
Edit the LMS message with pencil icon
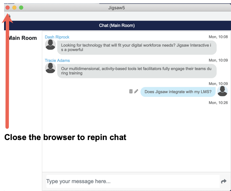(136, 91)
